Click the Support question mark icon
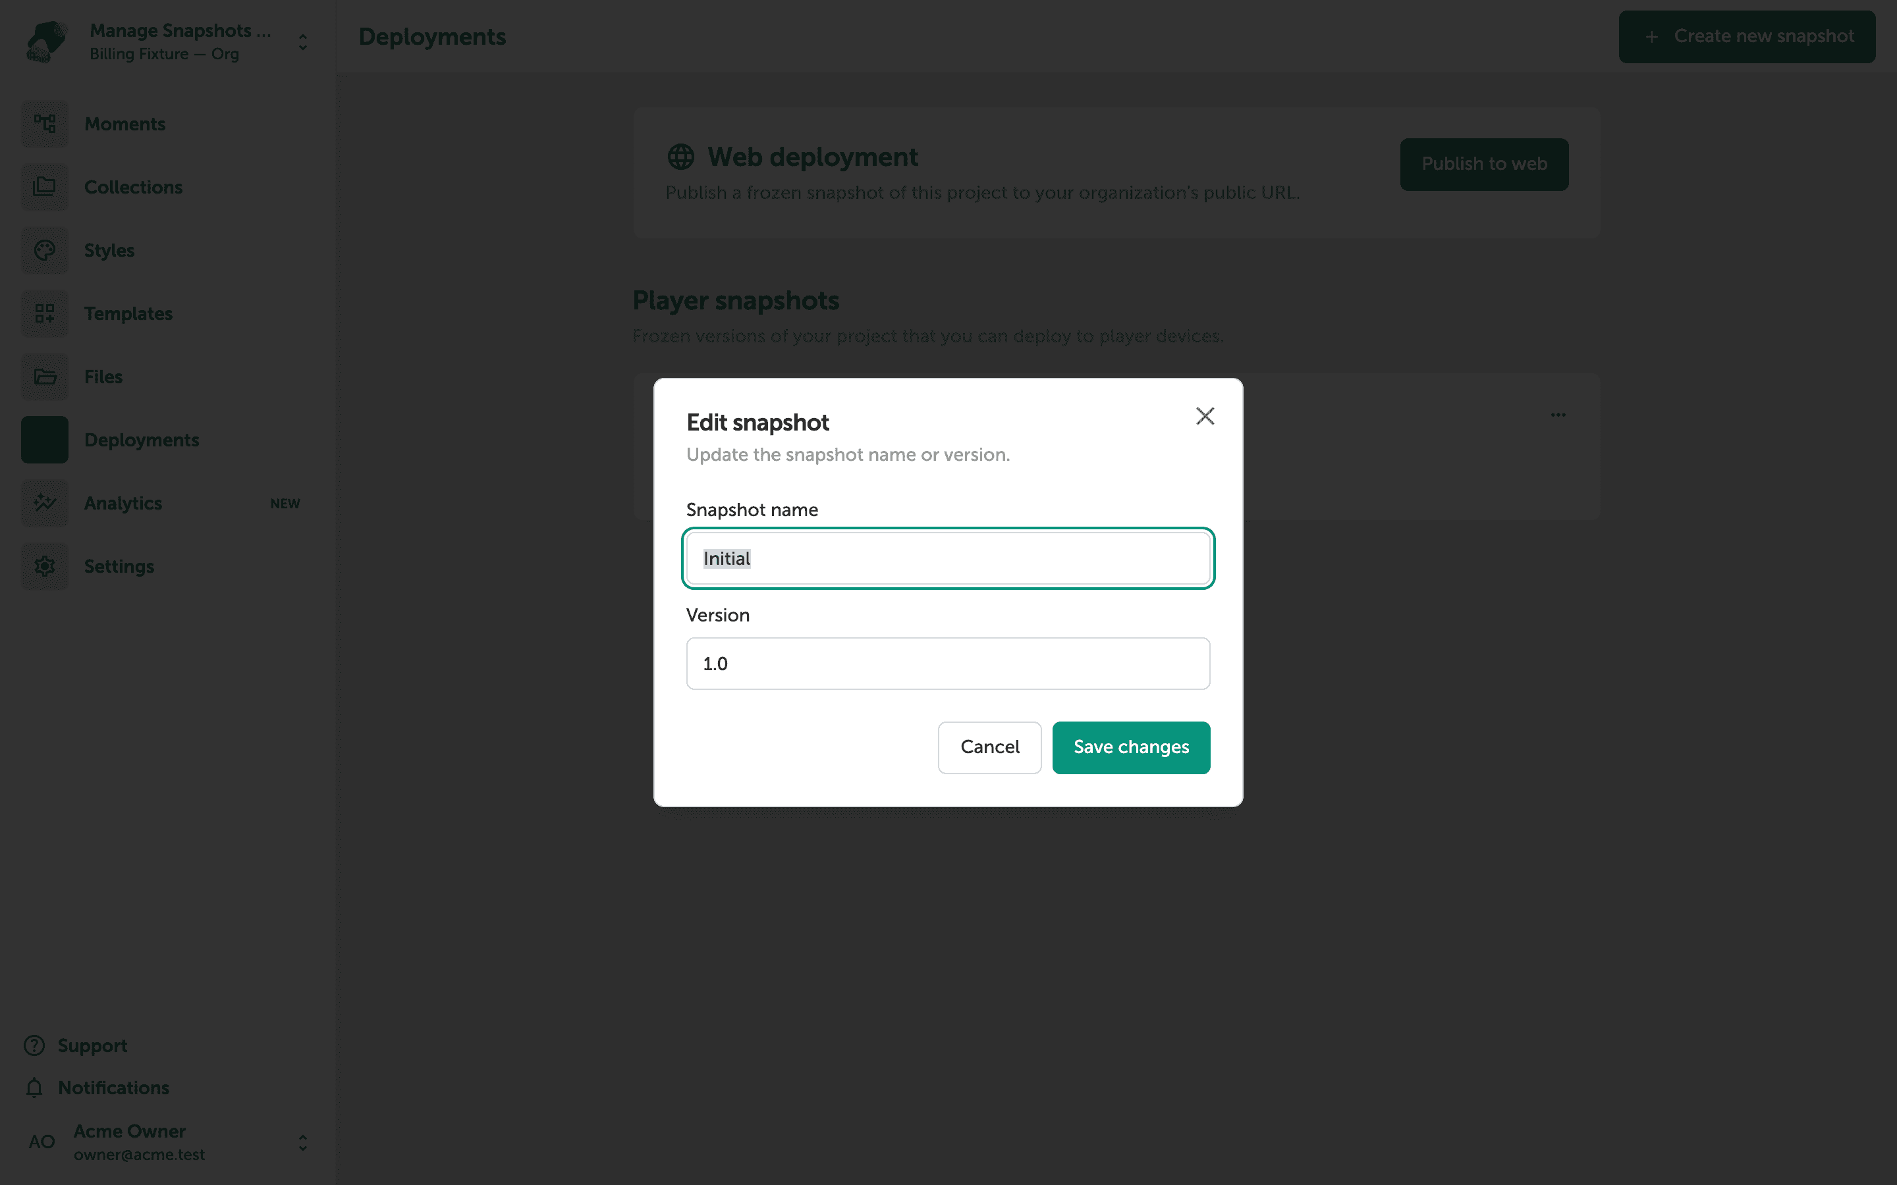This screenshot has width=1897, height=1185. pyautogui.click(x=34, y=1045)
